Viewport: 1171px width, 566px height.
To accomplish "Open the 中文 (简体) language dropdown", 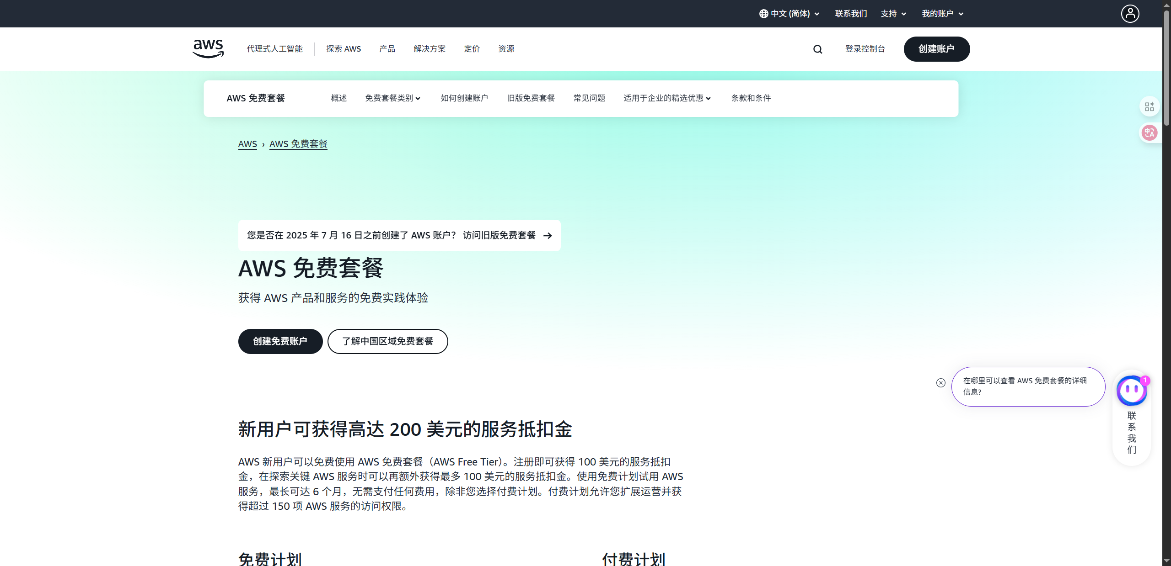I will 790,14.
